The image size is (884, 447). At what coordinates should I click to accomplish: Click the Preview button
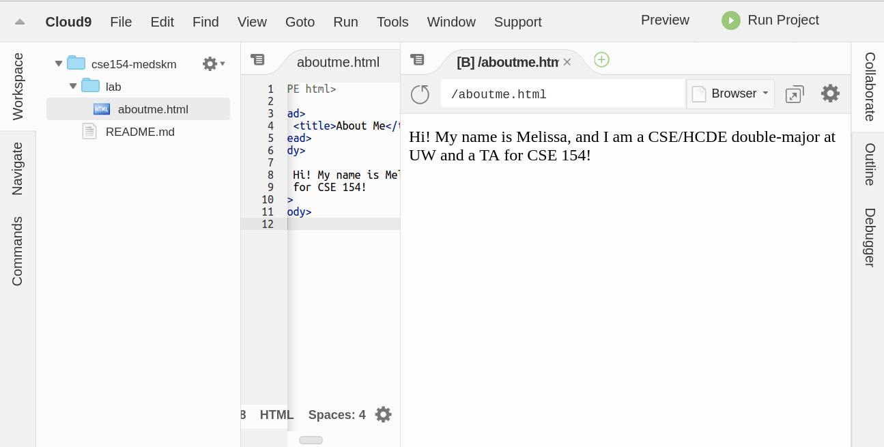[x=665, y=20]
